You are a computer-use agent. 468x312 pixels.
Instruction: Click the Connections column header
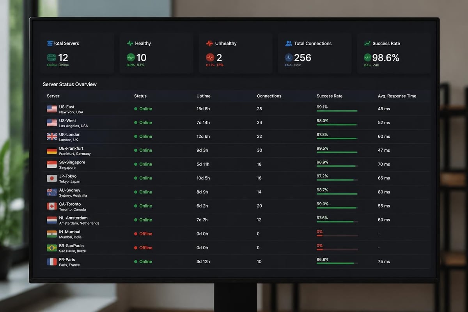click(269, 96)
